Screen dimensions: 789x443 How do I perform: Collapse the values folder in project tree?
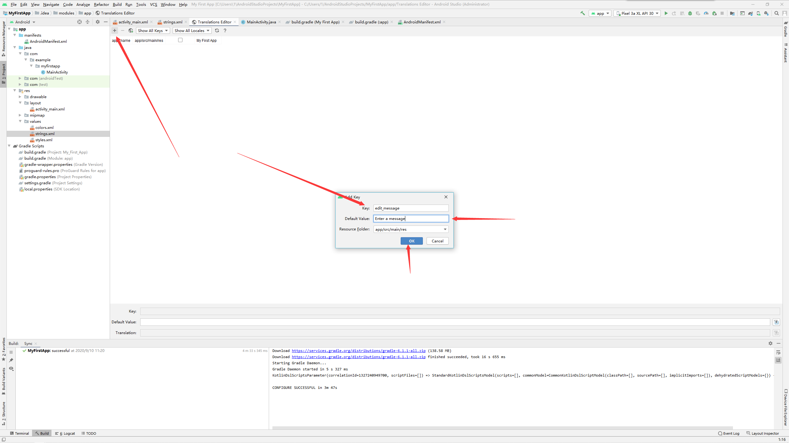(x=20, y=121)
